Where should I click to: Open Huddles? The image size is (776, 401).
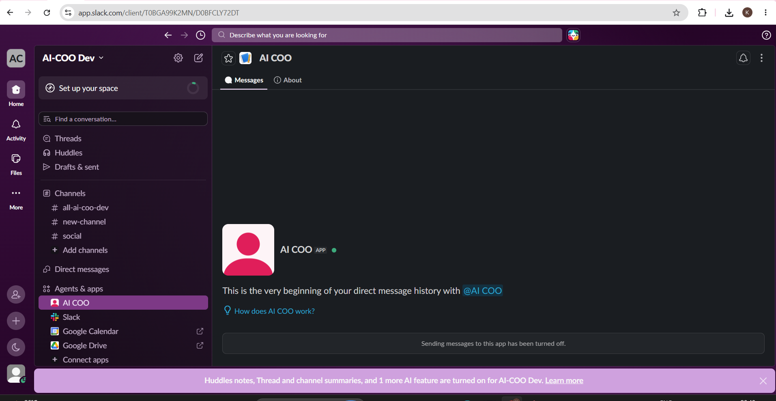pyautogui.click(x=123, y=153)
